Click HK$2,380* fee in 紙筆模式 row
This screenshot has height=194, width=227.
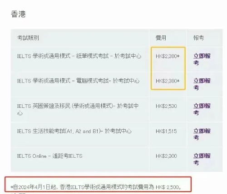(168, 56)
